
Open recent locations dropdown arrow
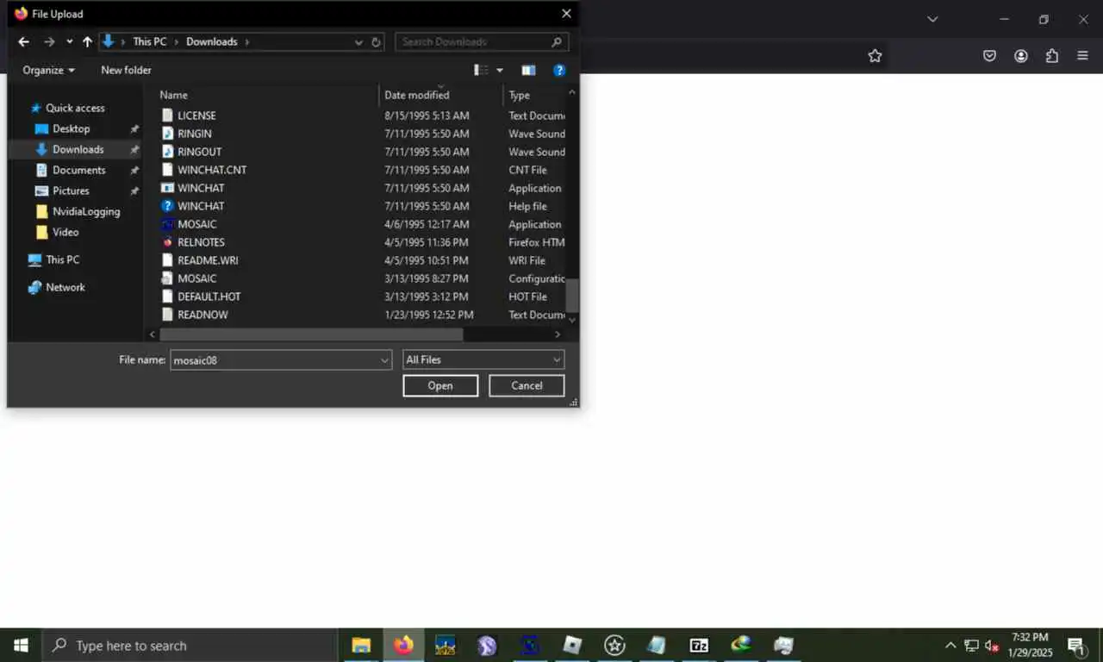[70, 41]
